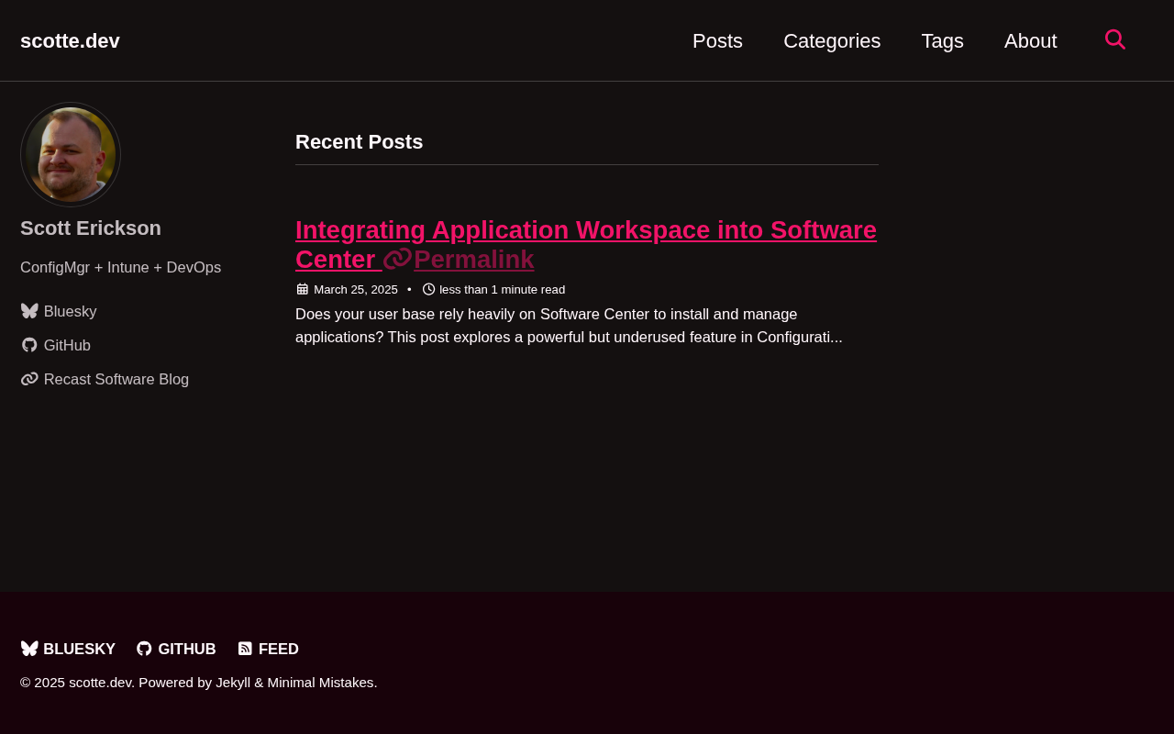
Task: Open the Minimal Mistakes footer link
Action: coord(320,682)
